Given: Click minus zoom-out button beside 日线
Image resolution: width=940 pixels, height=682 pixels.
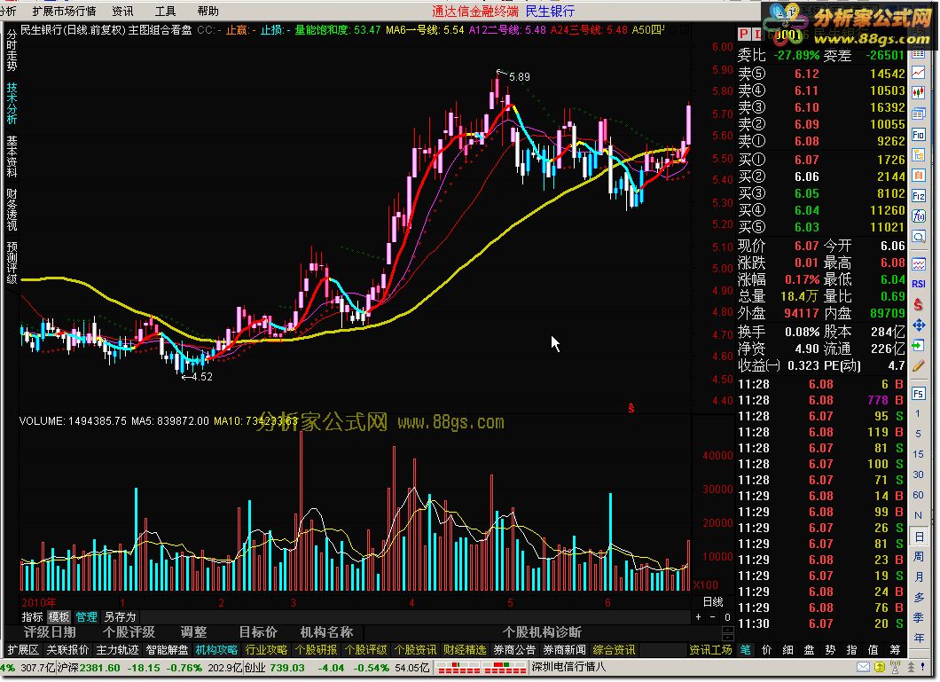Looking at the screenshot, I should tap(712, 616).
